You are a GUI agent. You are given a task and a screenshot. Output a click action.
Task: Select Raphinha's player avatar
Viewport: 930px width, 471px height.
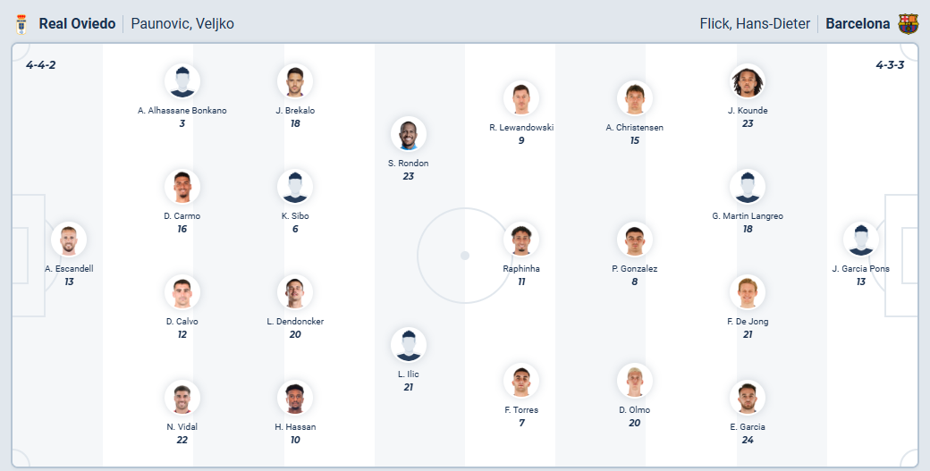521,240
